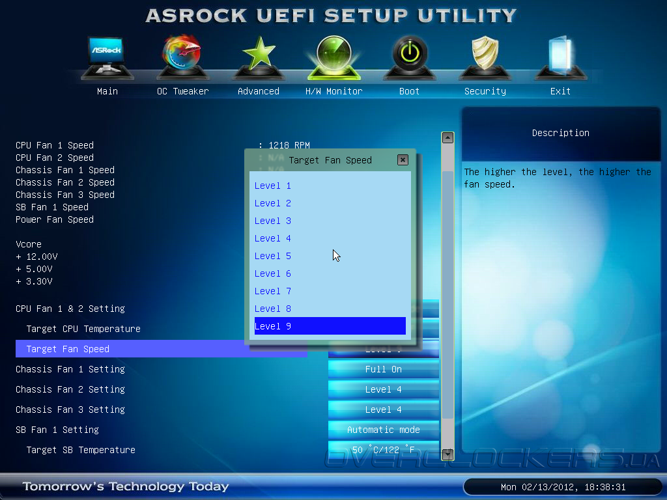
Task: Open the Security shield icon
Action: [485, 57]
